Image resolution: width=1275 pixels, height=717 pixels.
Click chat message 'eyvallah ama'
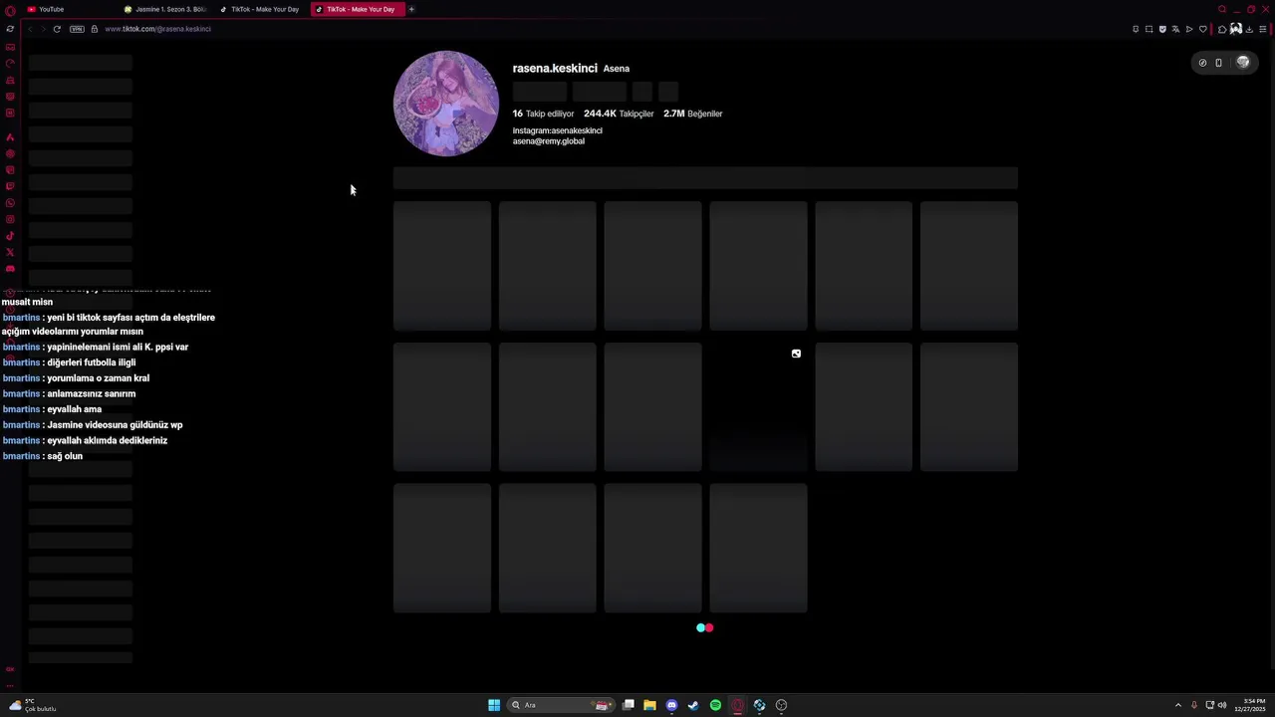point(75,409)
